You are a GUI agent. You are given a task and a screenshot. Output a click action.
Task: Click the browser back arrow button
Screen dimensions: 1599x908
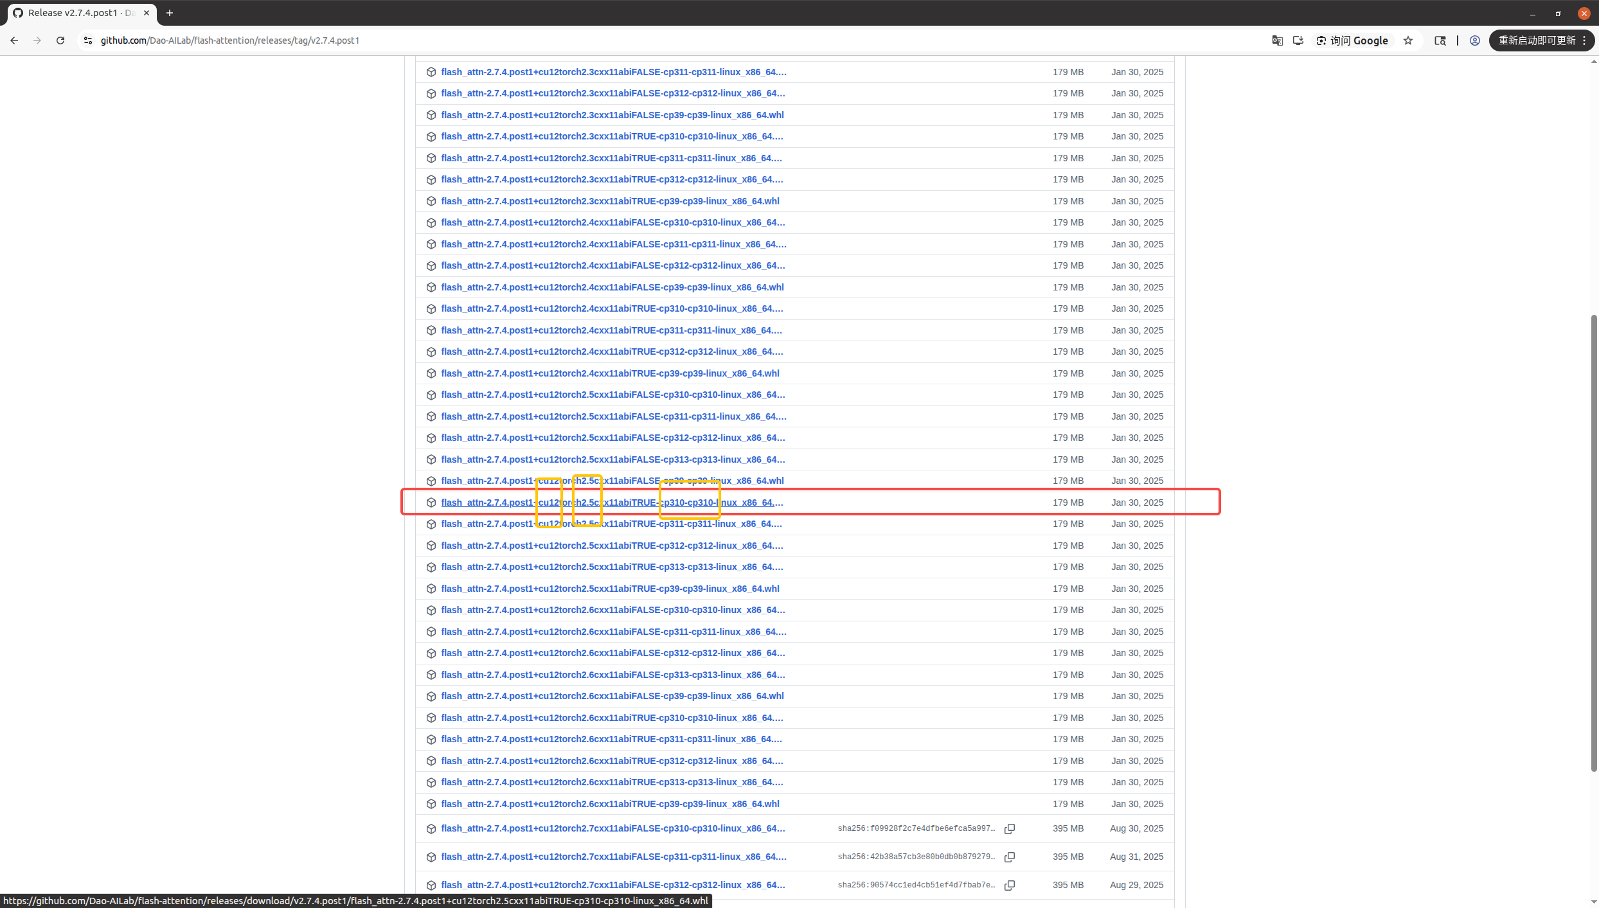(x=14, y=40)
